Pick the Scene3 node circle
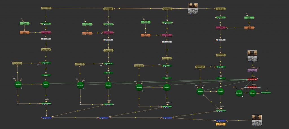The width and height of the screenshot is (289, 129). [x=167, y=87]
